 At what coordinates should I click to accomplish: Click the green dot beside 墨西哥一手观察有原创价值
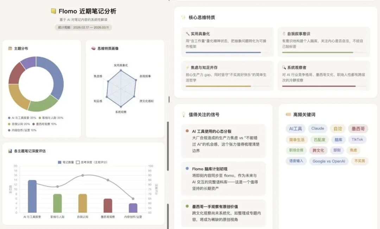[x=187, y=206]
